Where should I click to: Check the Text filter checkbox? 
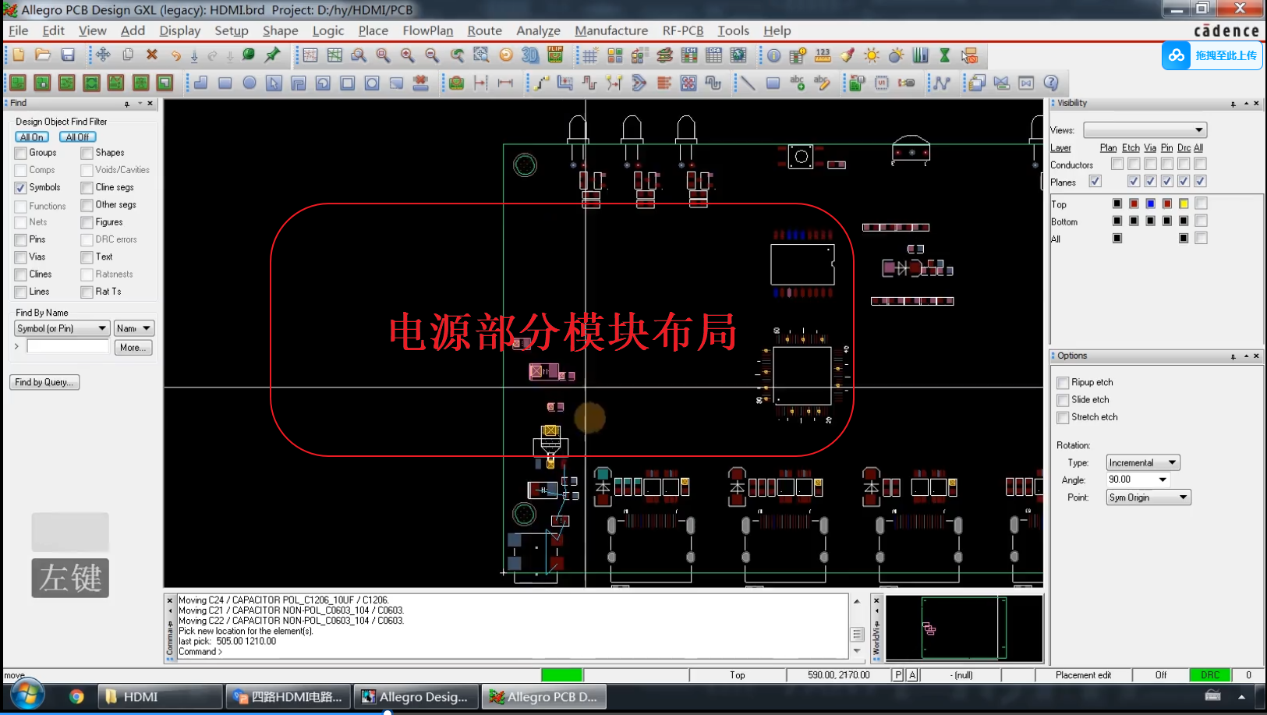coord(87,257)
